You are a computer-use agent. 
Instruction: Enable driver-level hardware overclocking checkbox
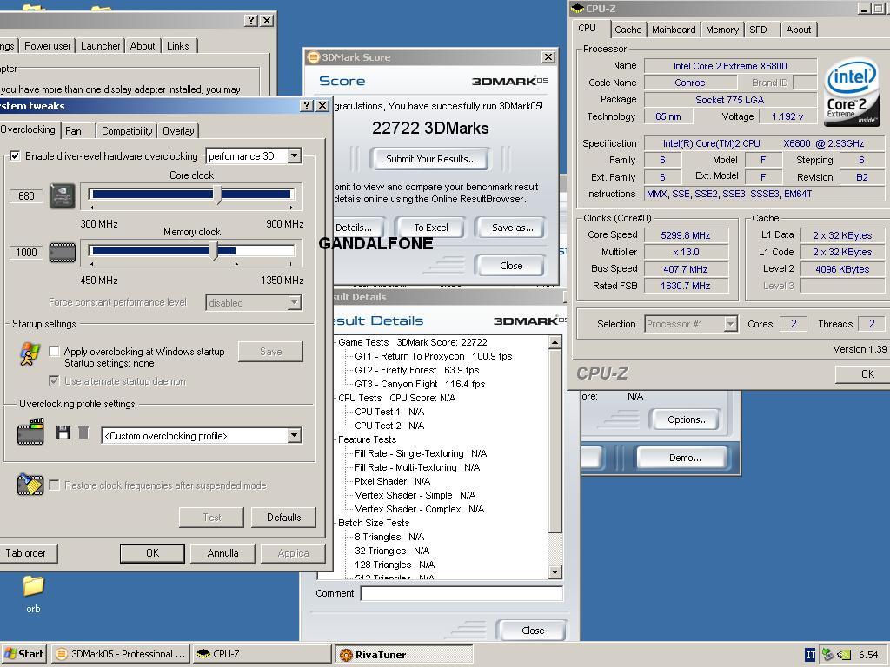coord(15,156)
